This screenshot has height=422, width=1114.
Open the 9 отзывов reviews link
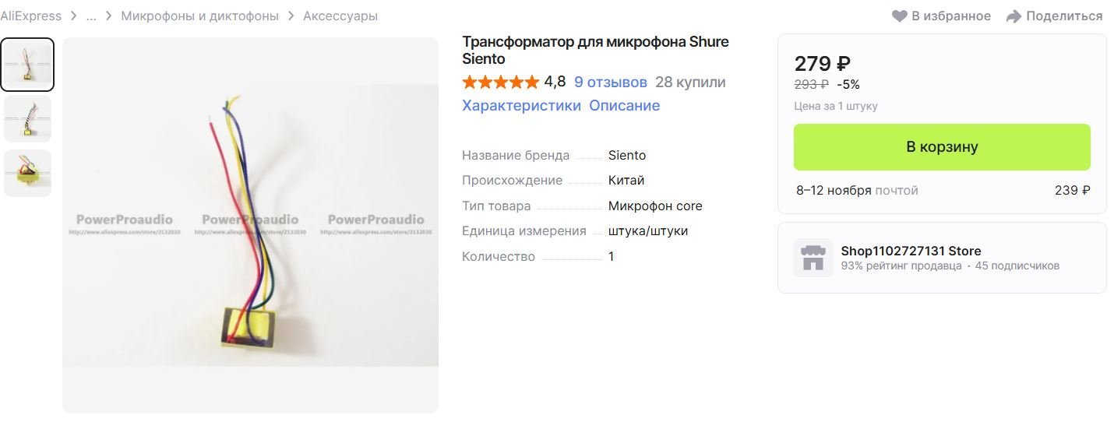click(x=610, y=82)
